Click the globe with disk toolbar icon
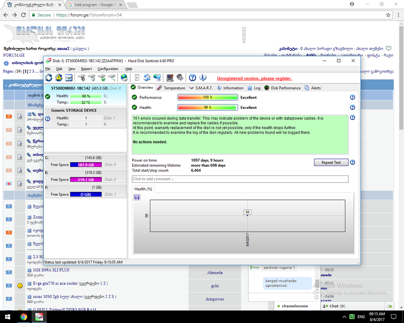 coord(124,78)
